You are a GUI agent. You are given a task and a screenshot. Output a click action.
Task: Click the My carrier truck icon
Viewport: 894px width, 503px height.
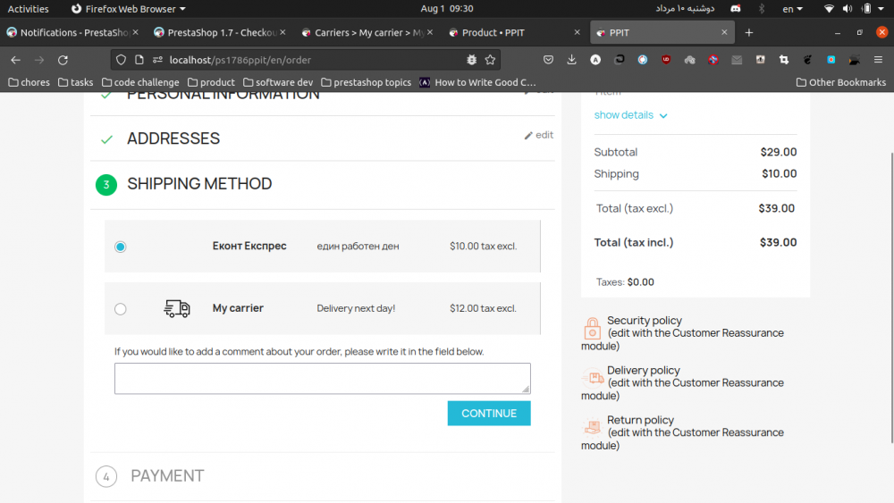click(x=177, y=308)
